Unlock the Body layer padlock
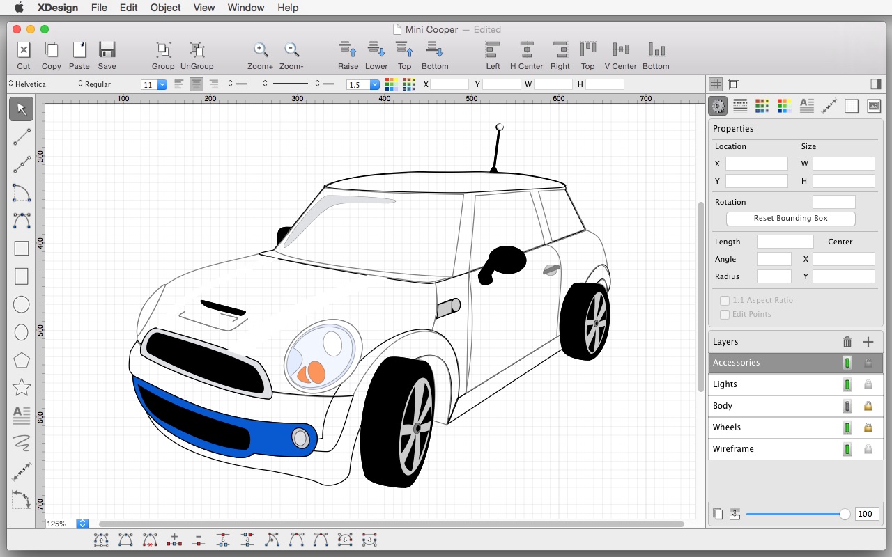Image resolution: width=892 pixels, height=557 pixels. click(x=868, y=406)
